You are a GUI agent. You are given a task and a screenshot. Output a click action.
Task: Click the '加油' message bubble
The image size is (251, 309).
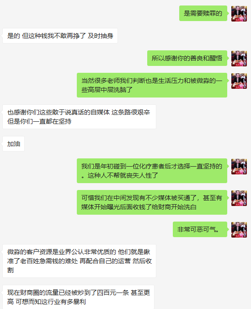(13, 144)
